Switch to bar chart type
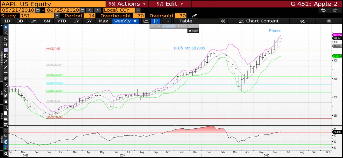The height and width of the screenshot is (158, 343). (156, 21)
